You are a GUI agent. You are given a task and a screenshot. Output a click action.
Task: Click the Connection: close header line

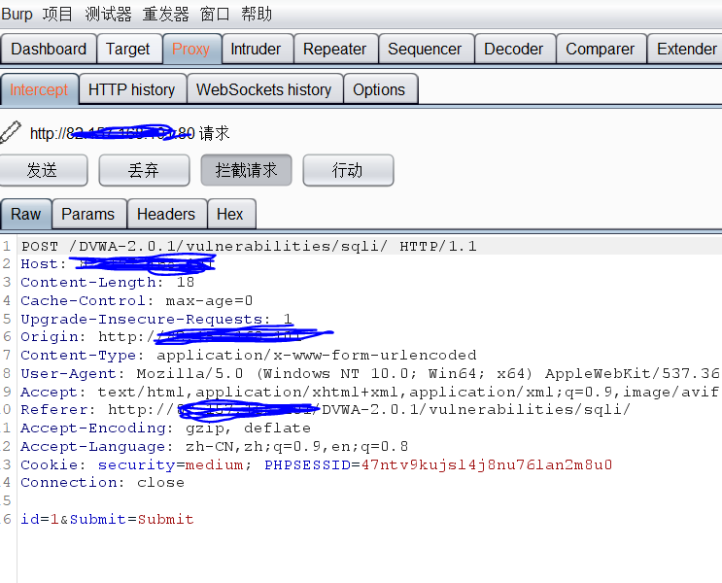(x=102, y=482)
